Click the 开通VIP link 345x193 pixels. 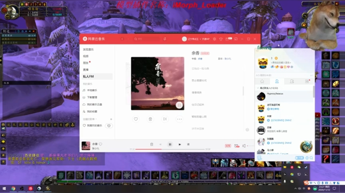pyautogui.click(x=206, y=39)
